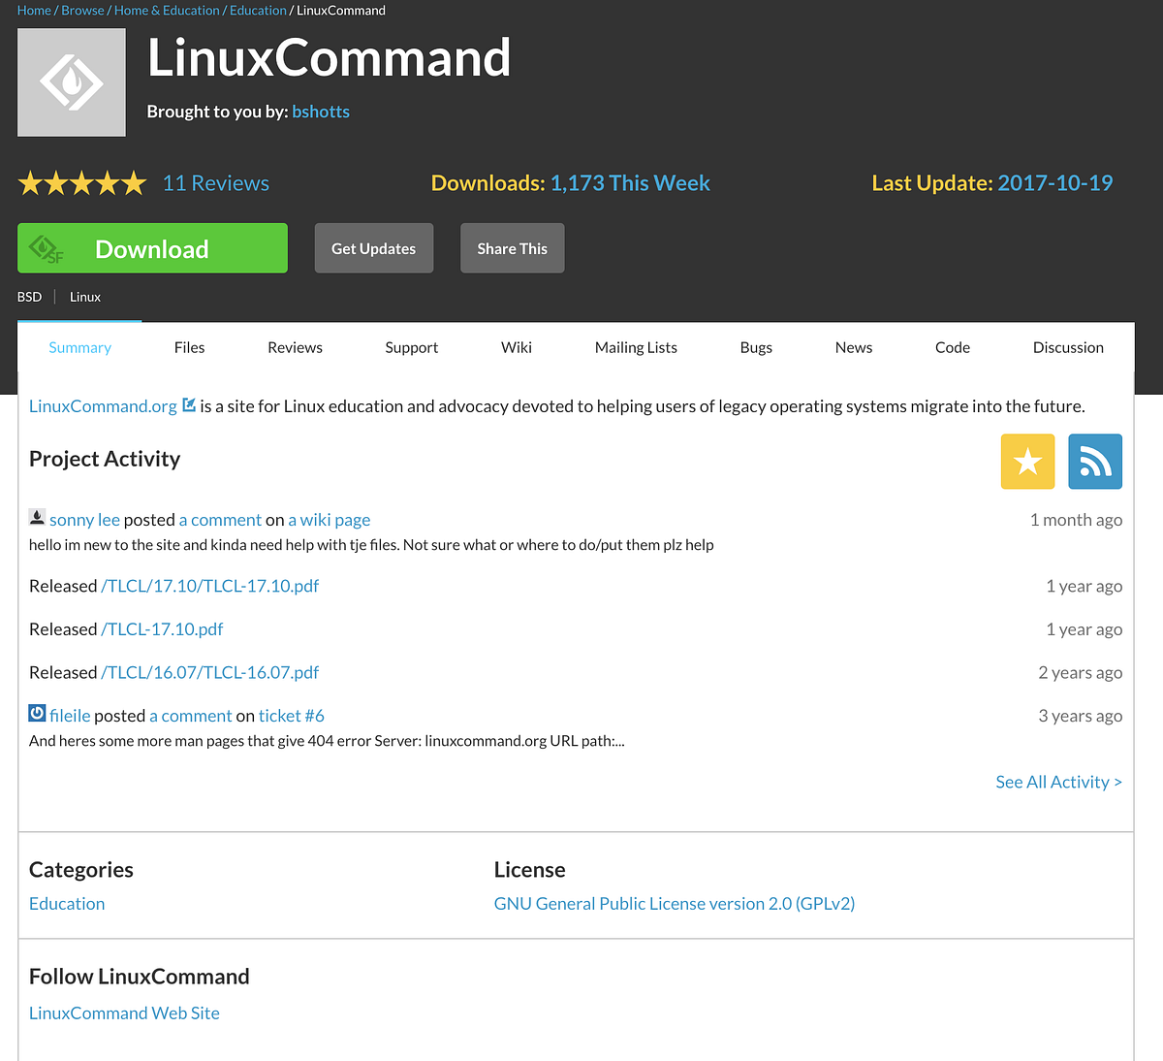Screen dimensions: 1163x1061
Task: Select the Mailing Lists tab
Action: click(636, 347)
